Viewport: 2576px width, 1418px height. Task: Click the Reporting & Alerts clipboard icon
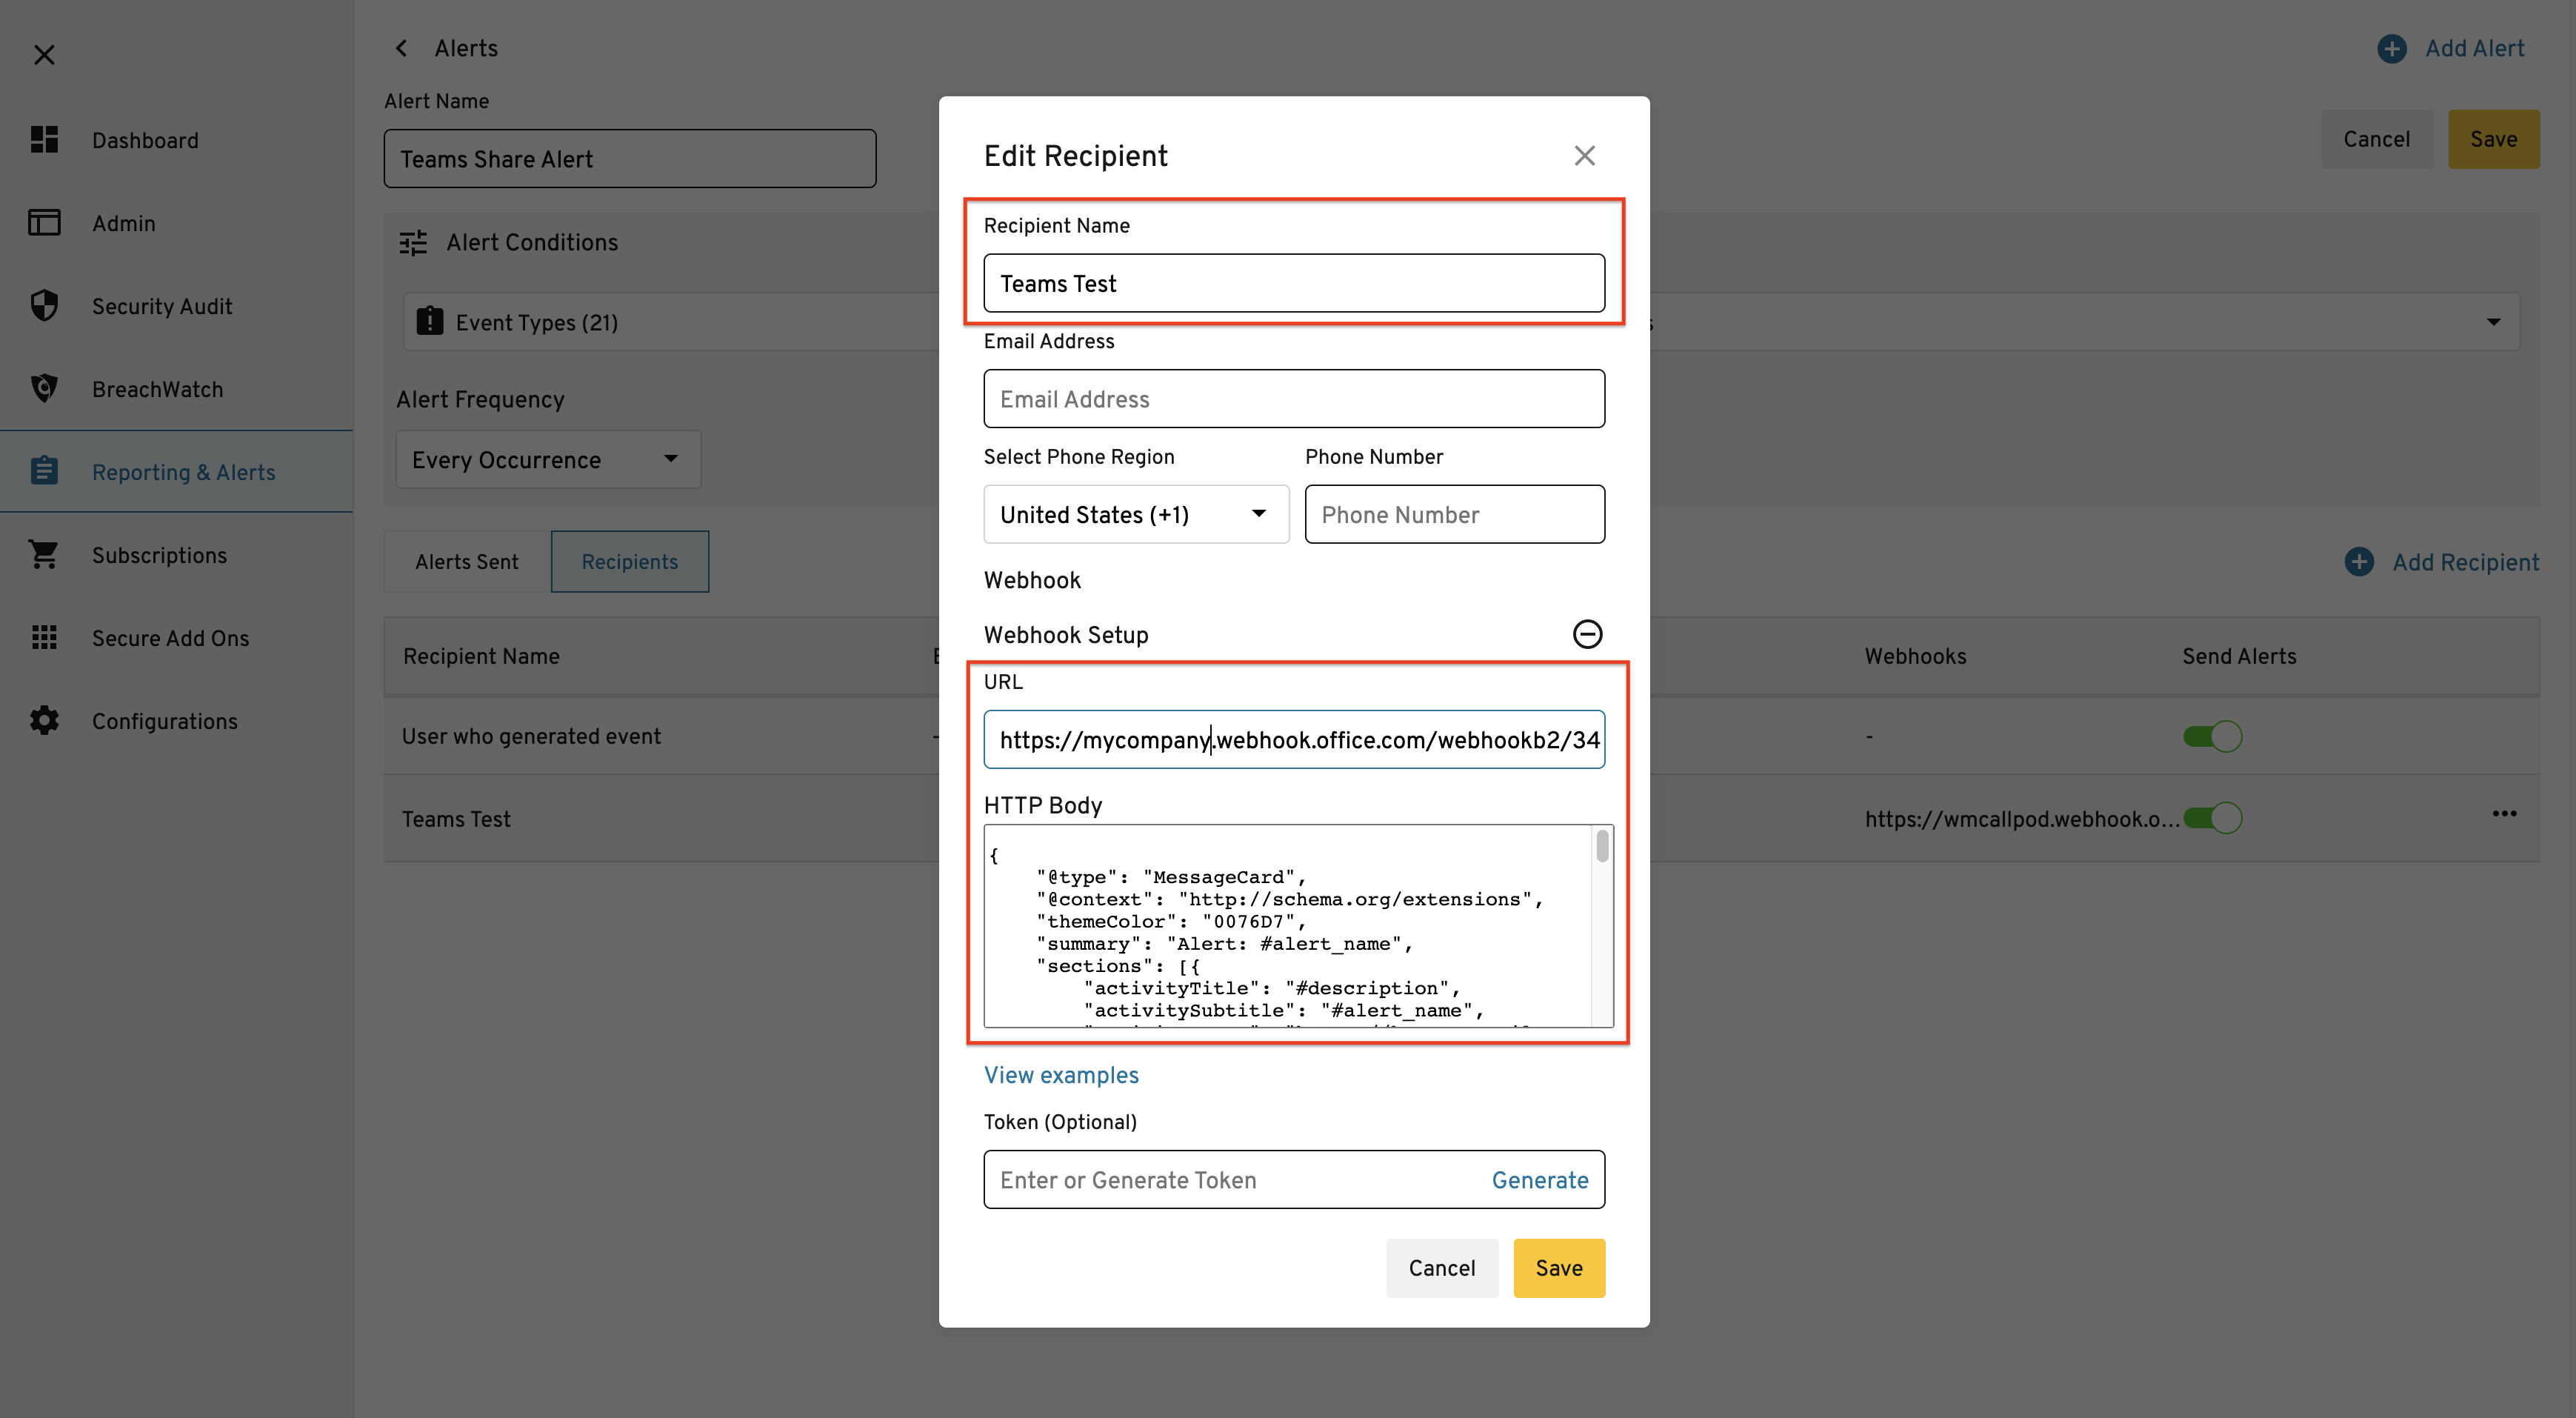(x=44, y=471)
